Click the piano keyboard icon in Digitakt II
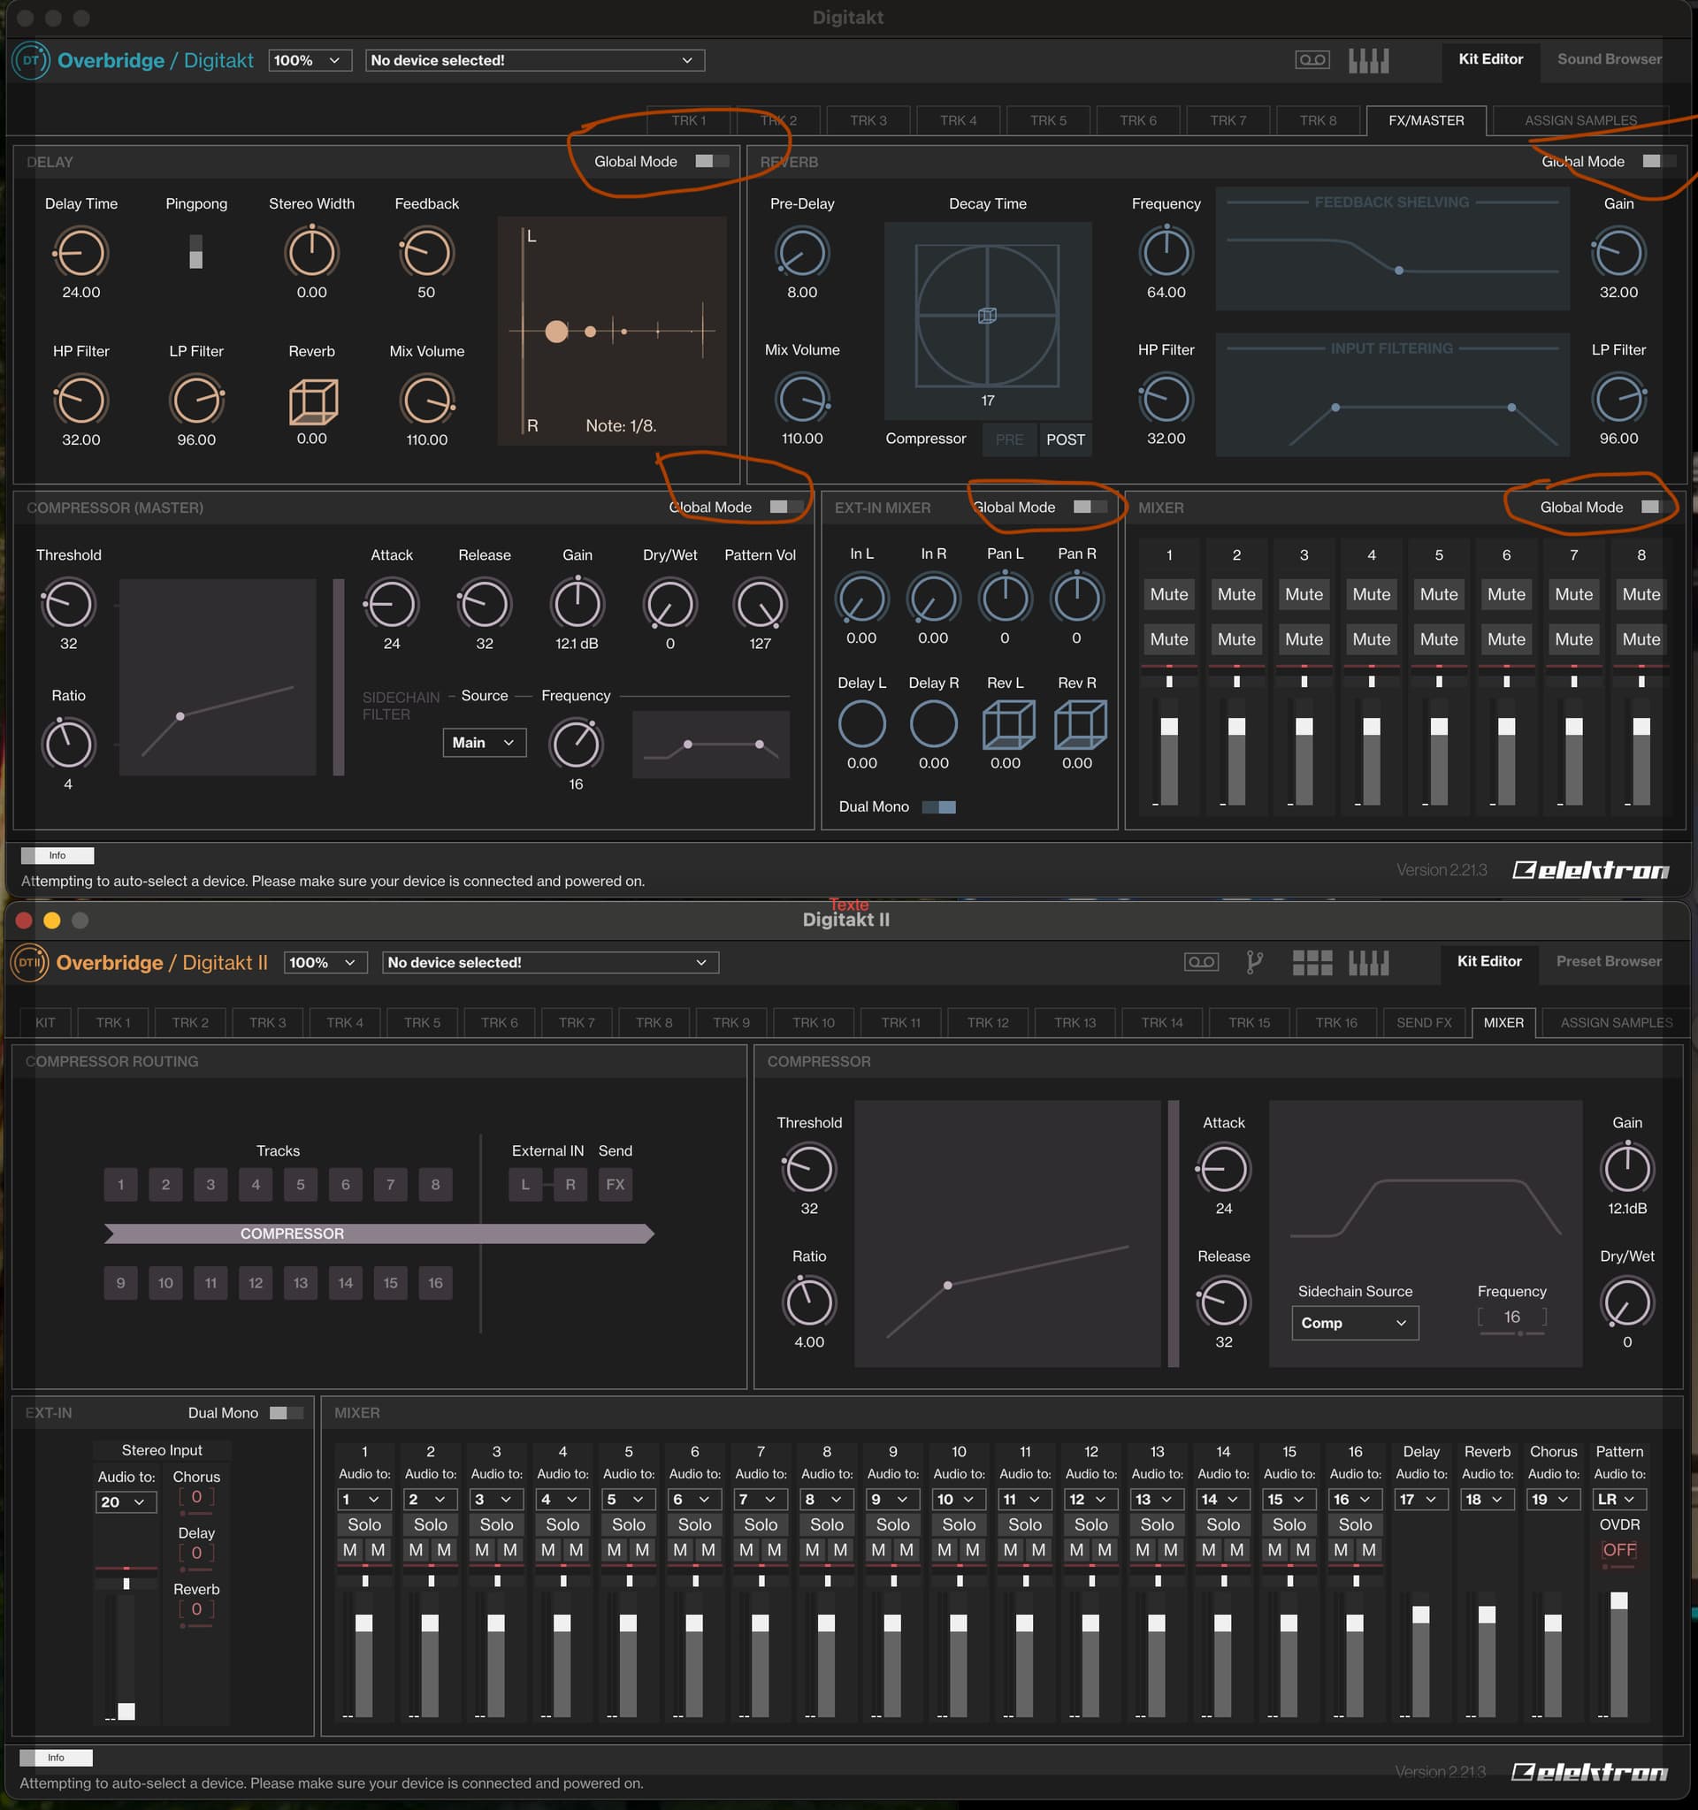 (x=1368, y=962)
